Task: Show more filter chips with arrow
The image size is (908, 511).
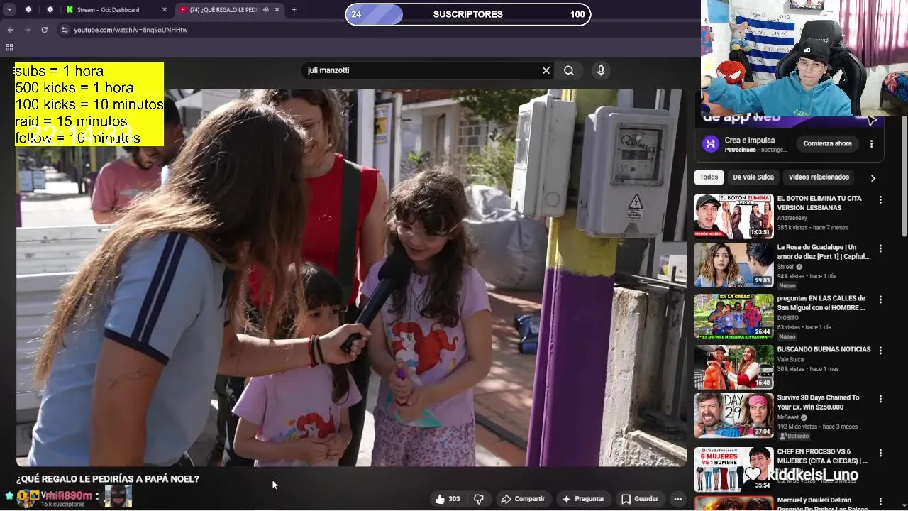Action: pyautogui.click(x=873, y=178)
